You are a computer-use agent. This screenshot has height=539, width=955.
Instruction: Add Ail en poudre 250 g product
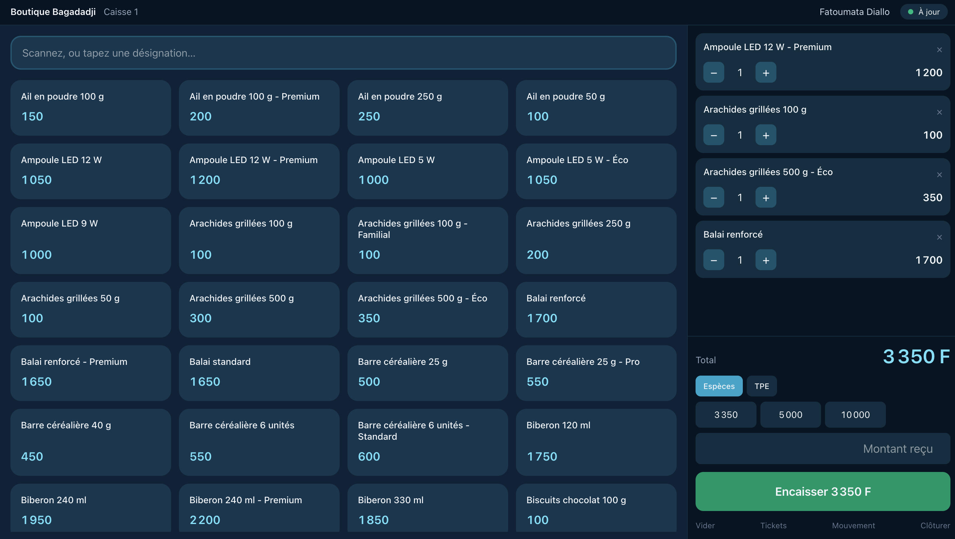[x=427, y=108]
